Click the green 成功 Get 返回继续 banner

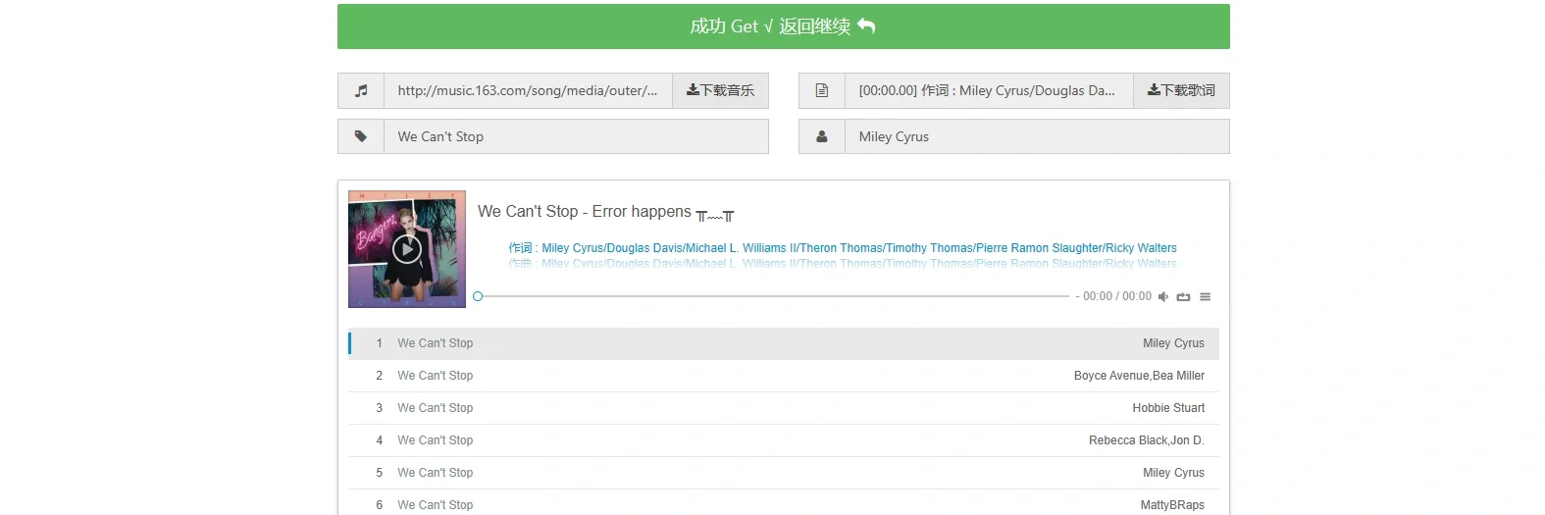(783, 26)
